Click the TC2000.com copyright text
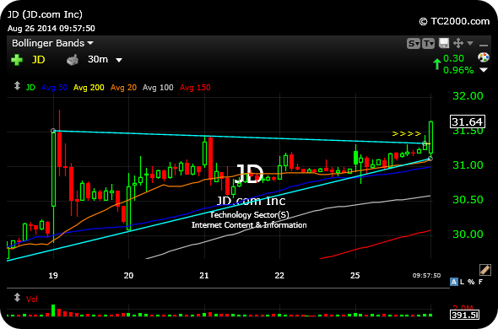This screenshot has height=329, width=498. click(x=454, y=21)
